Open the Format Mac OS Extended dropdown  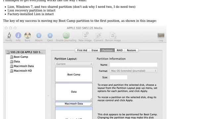click(x=133, y=71)
